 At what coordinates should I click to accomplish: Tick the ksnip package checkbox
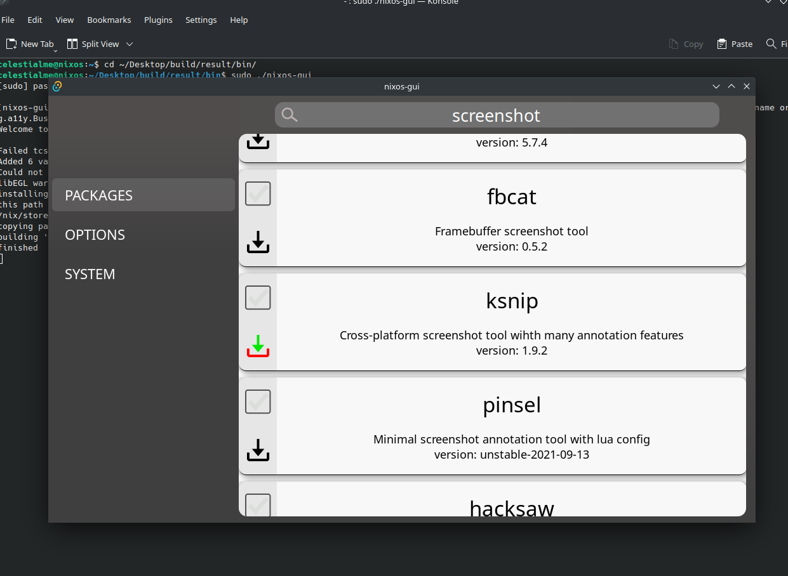click(258, 298)
